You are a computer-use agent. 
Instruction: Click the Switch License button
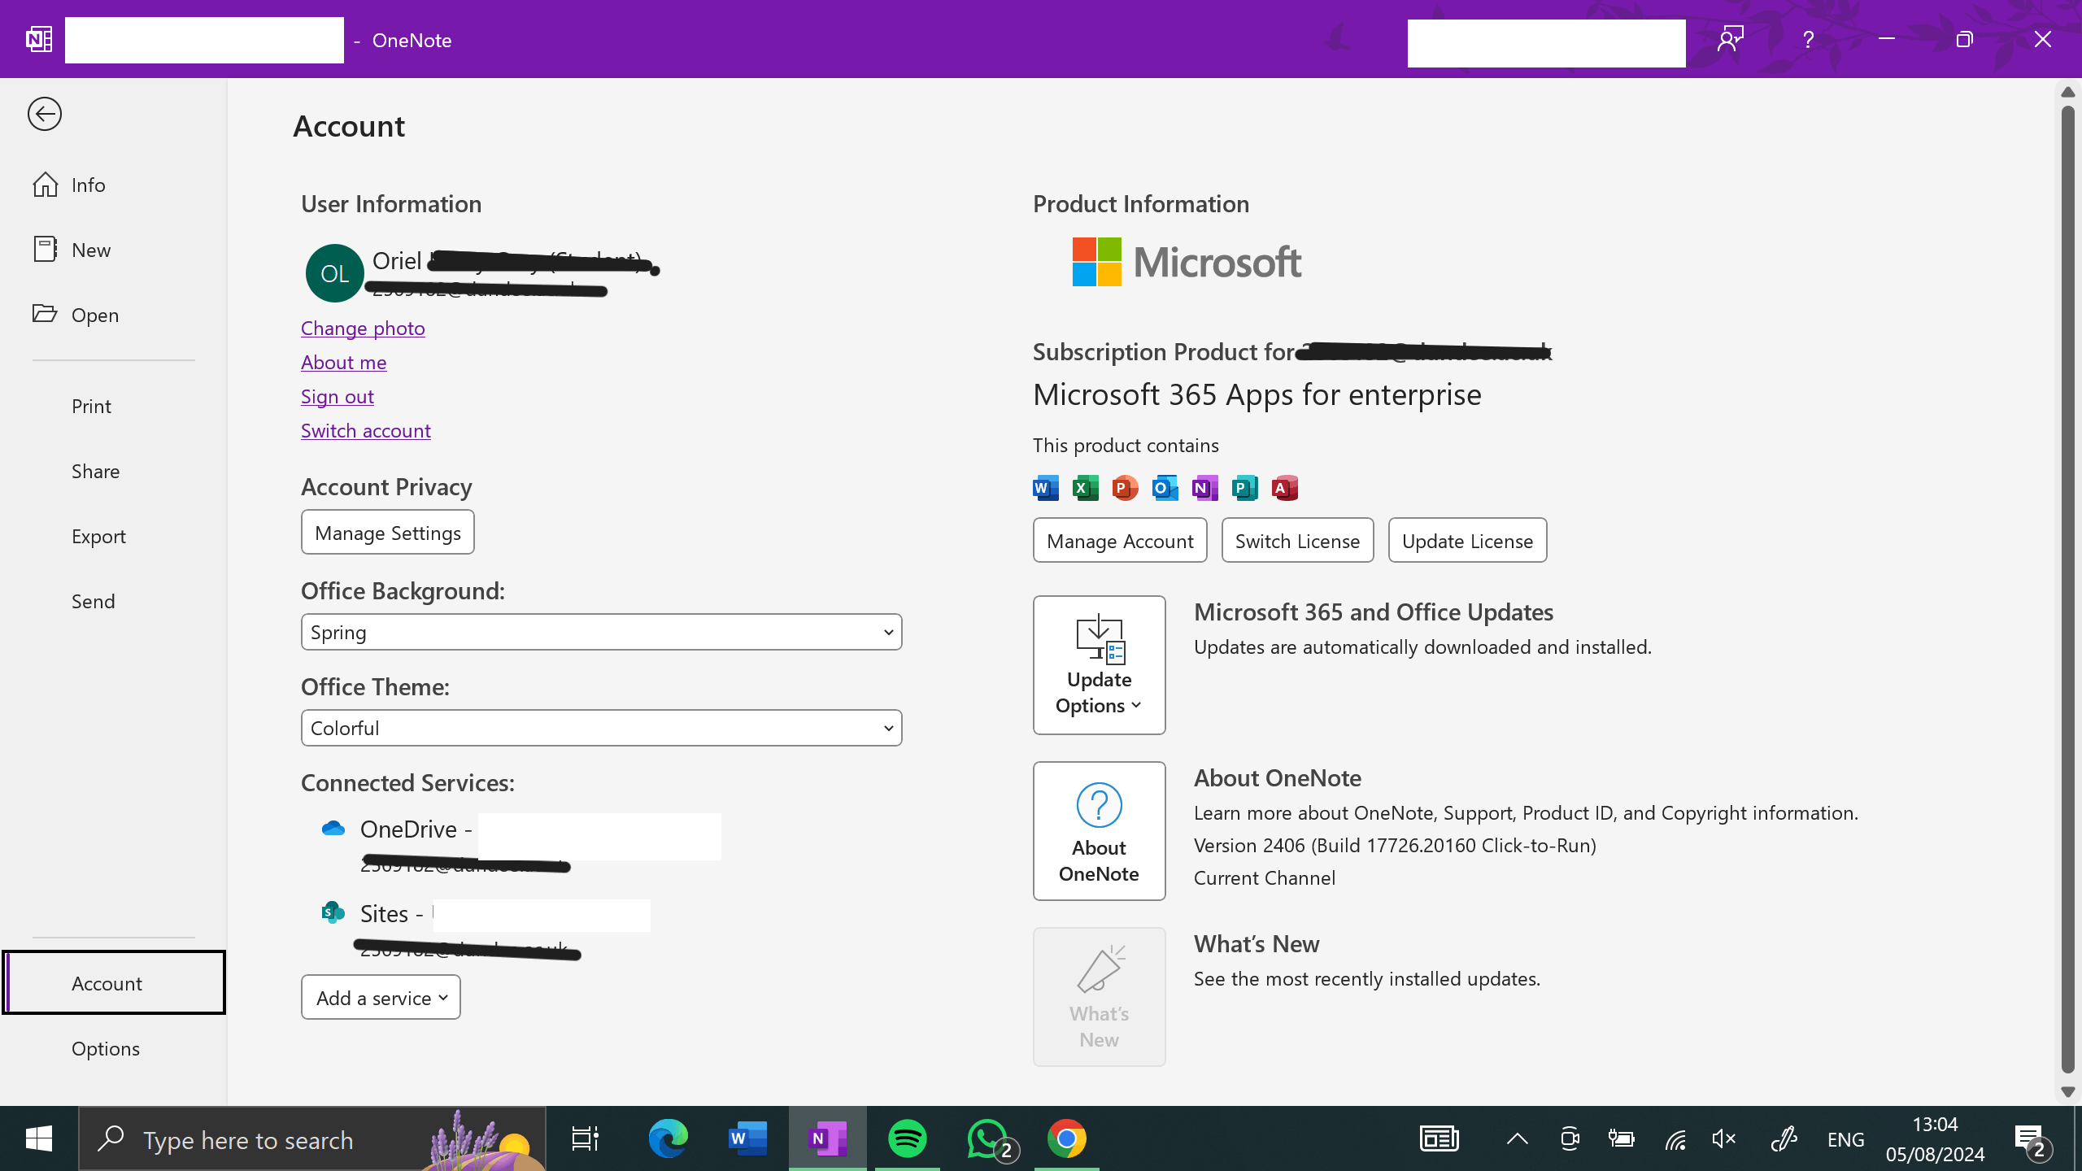pos(1297,541)
